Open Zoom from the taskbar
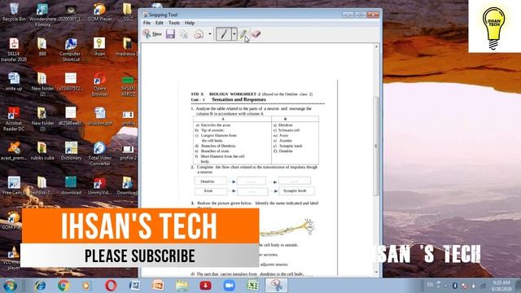The height and width of the screenshot is (293, 521). (x=229, y=286)
